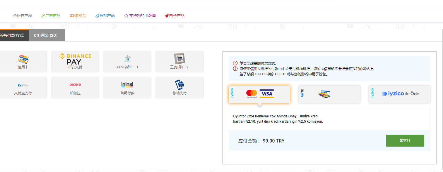Open the 0% 佣金 (20) tab
This screenshot has height=172, width=443.
(x=47, y=35)
